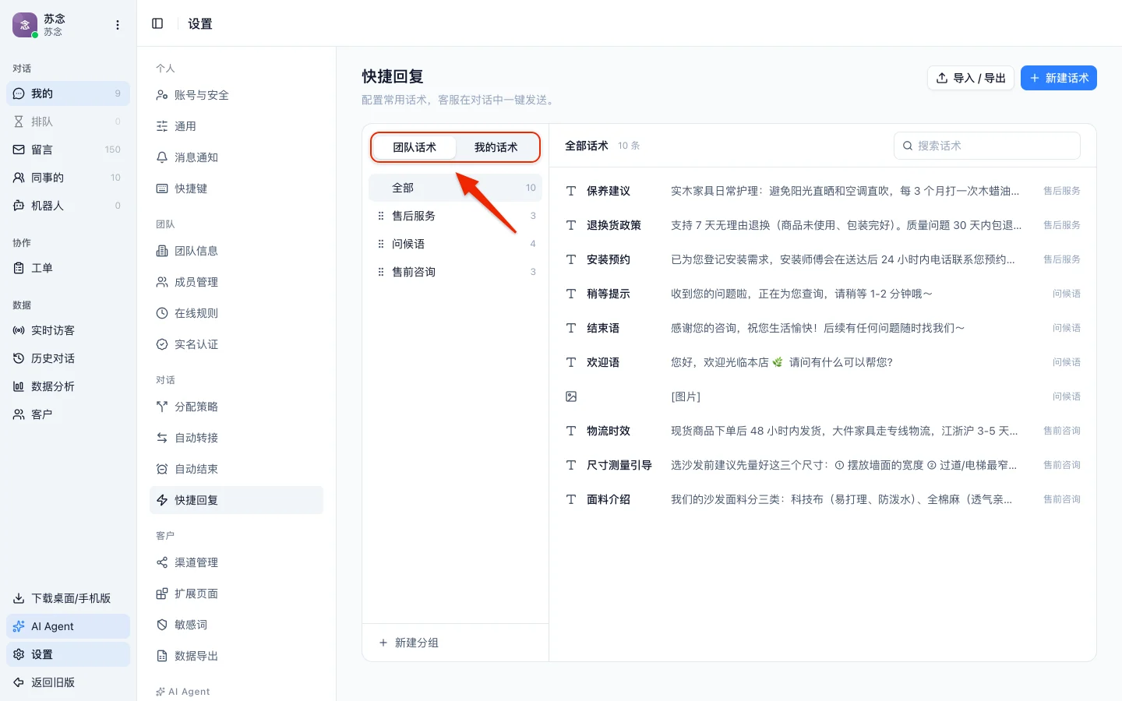Open 敏感词 settings

(x=236, y=625)
